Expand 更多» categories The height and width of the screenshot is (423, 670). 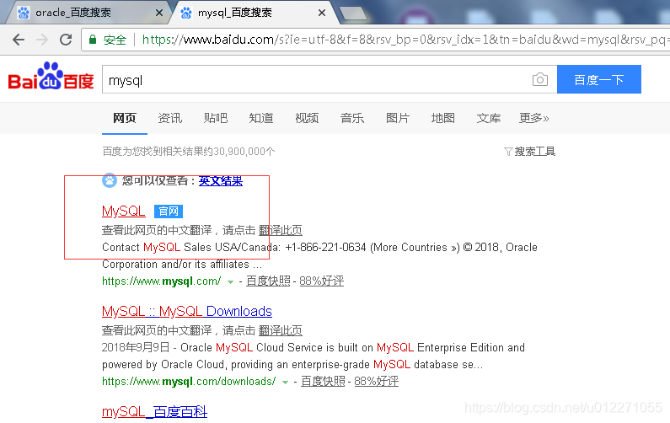click(533, 118)
